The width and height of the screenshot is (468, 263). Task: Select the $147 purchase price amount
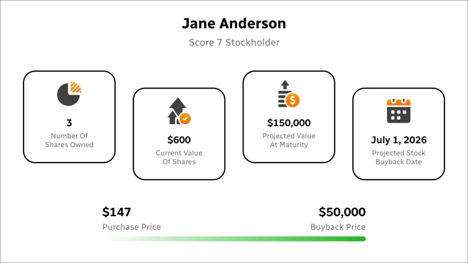click(x=117, y=212)
